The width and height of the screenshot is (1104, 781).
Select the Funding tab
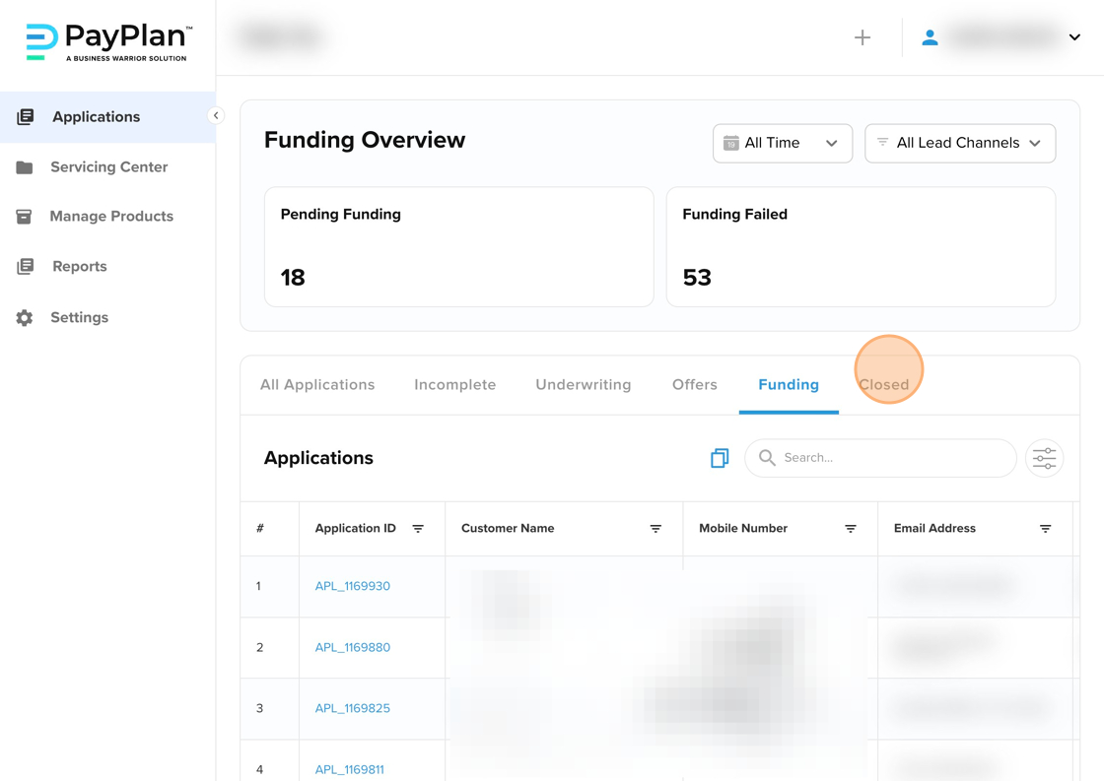(x=789, y=385)
